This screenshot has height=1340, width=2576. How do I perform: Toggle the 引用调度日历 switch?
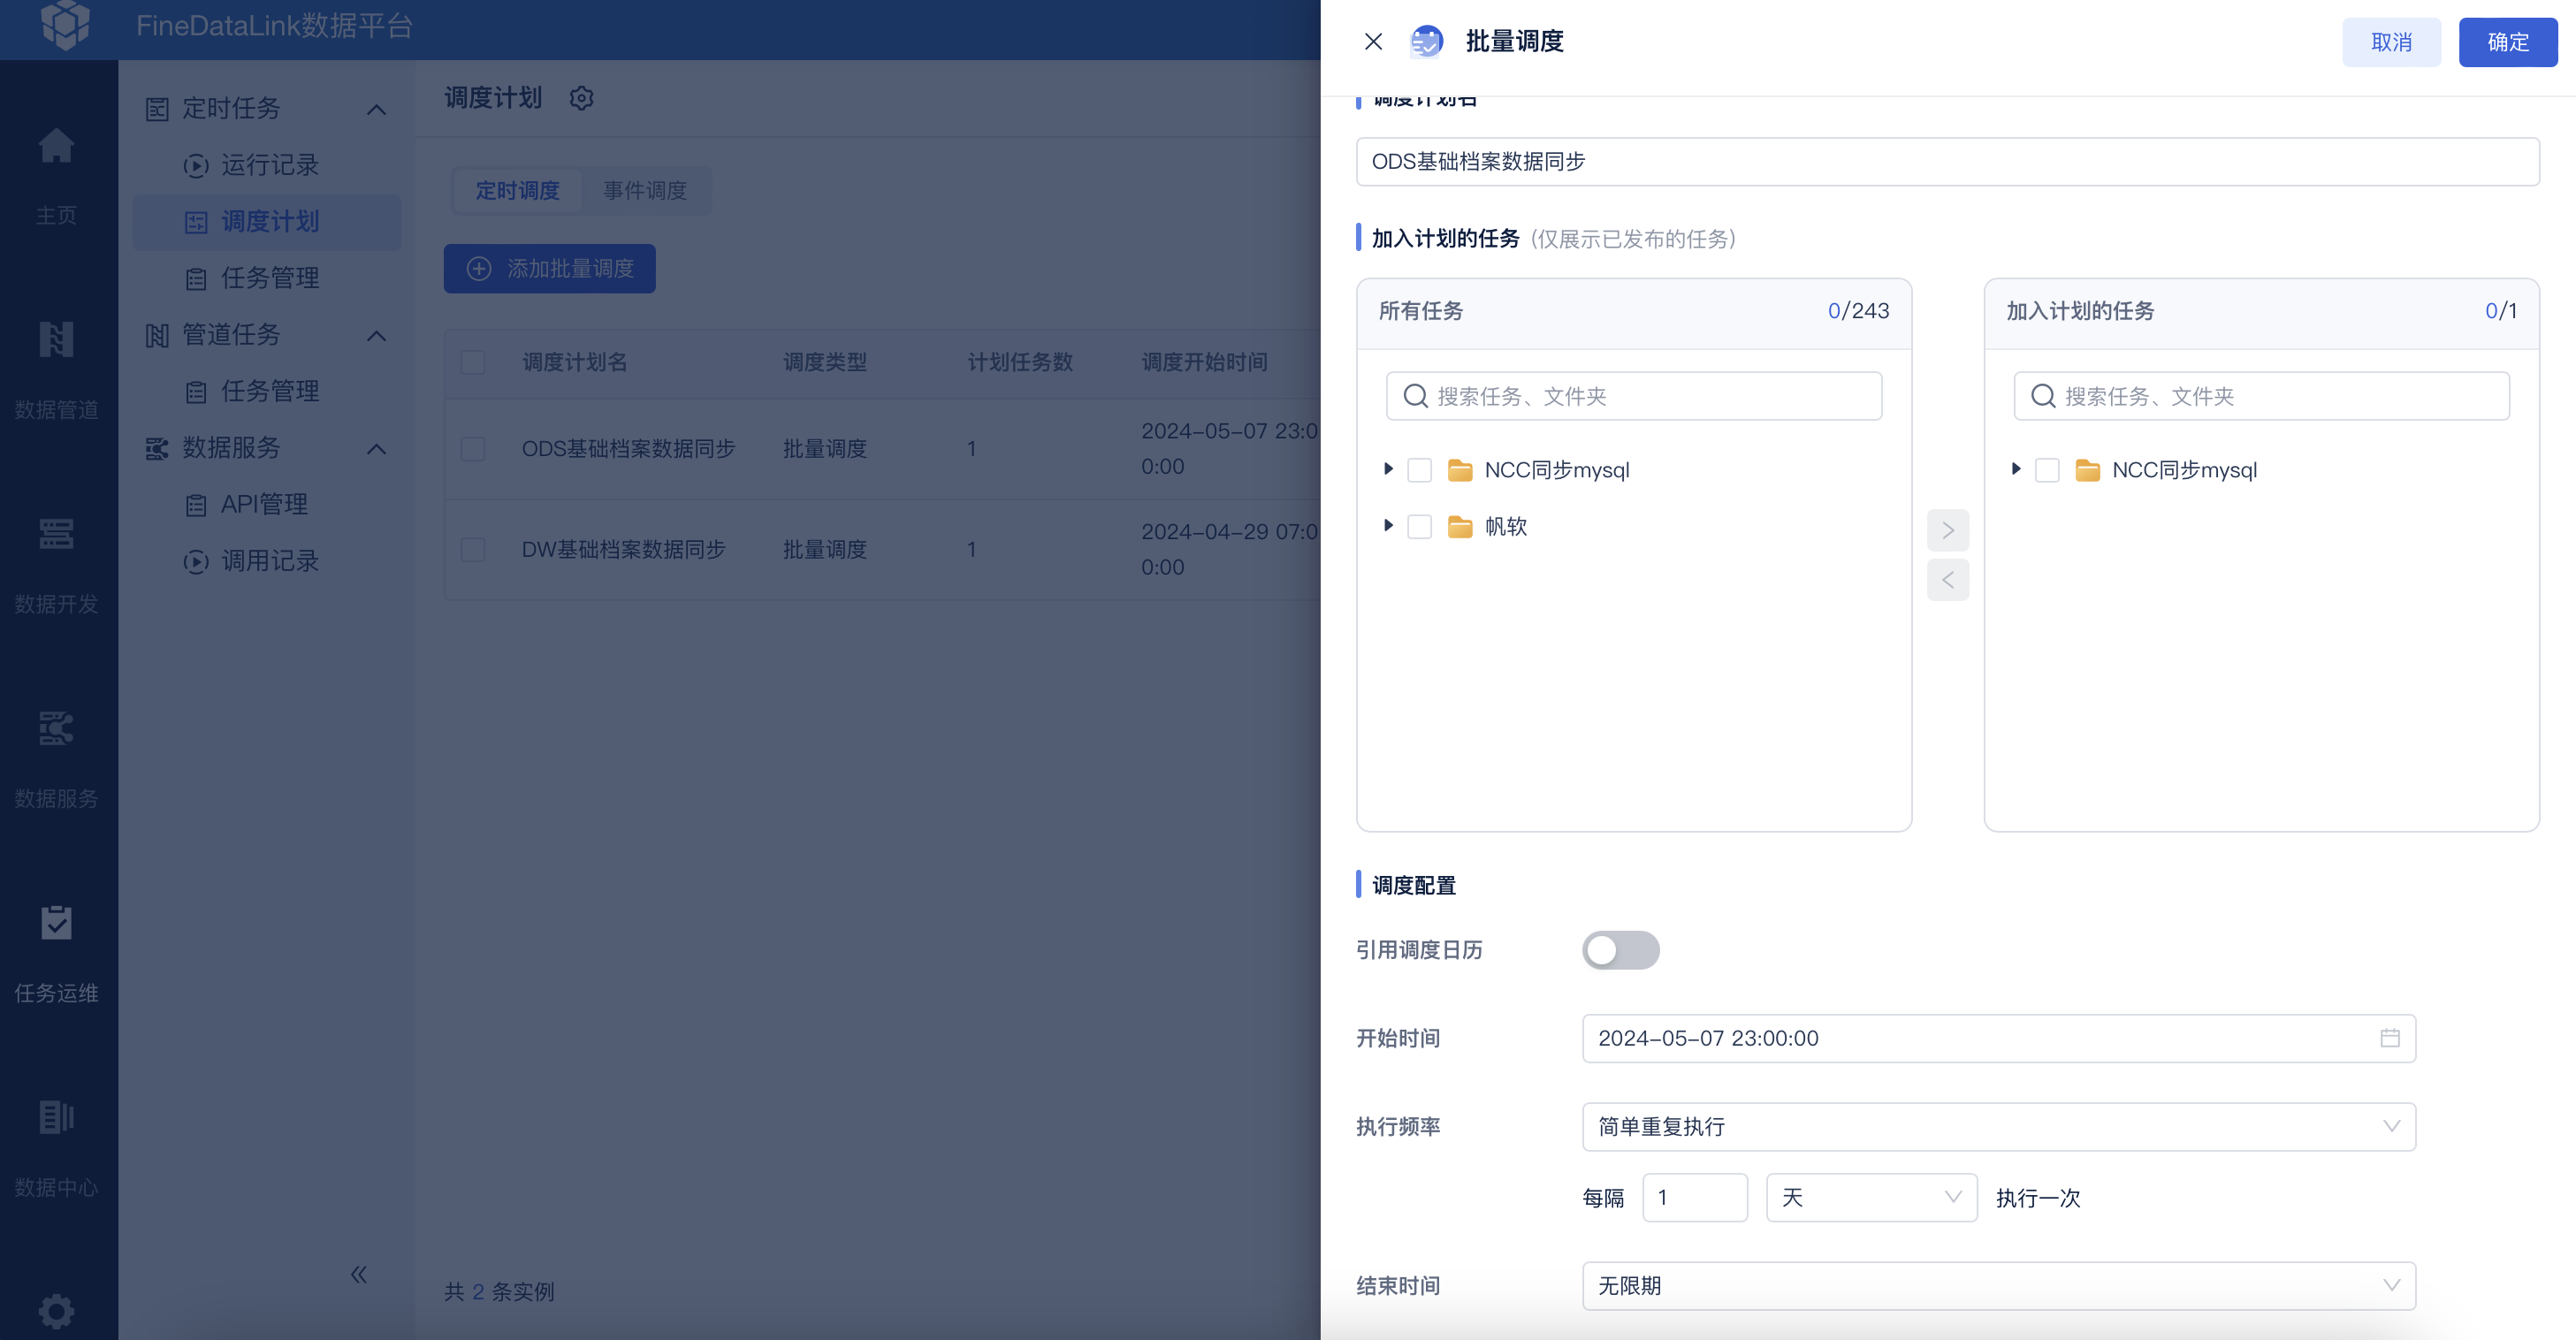pyautogui.click(x=1620, y=950)
